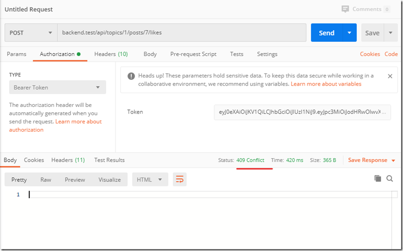Select the response Body tab
The height and width of the screenshot is (251, 403).
tap(10, 160)
